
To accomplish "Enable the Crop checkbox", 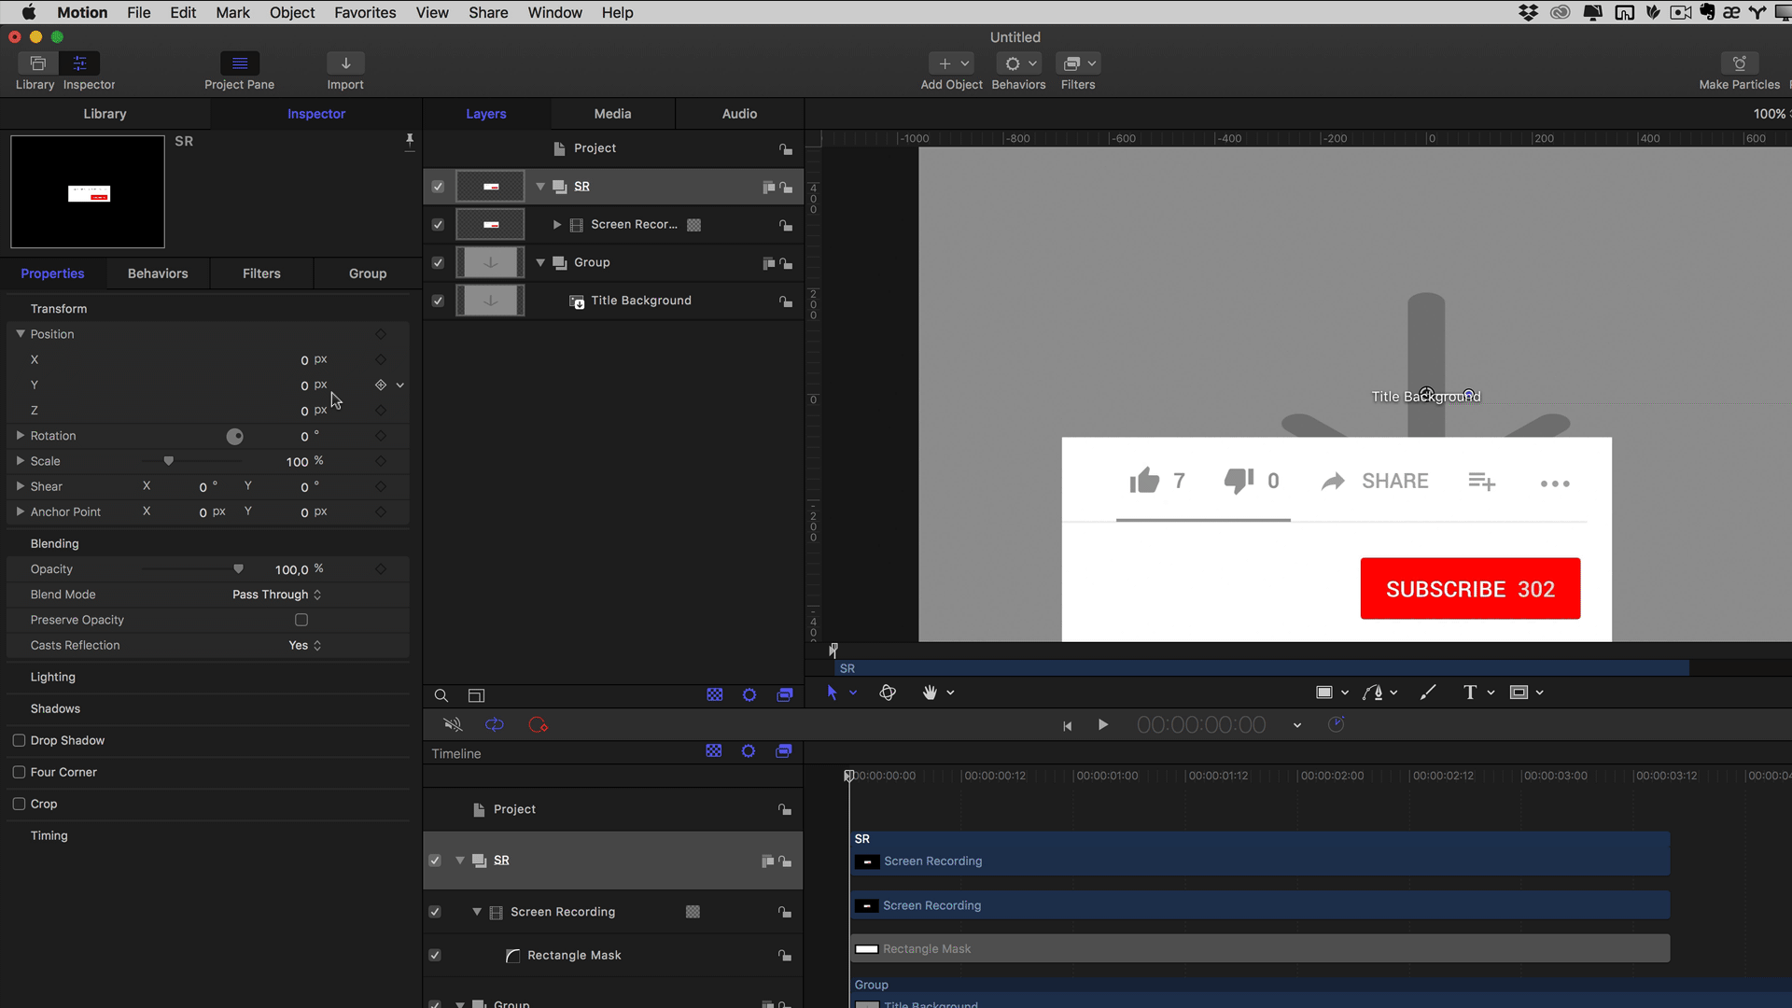I will click(19, 804).
